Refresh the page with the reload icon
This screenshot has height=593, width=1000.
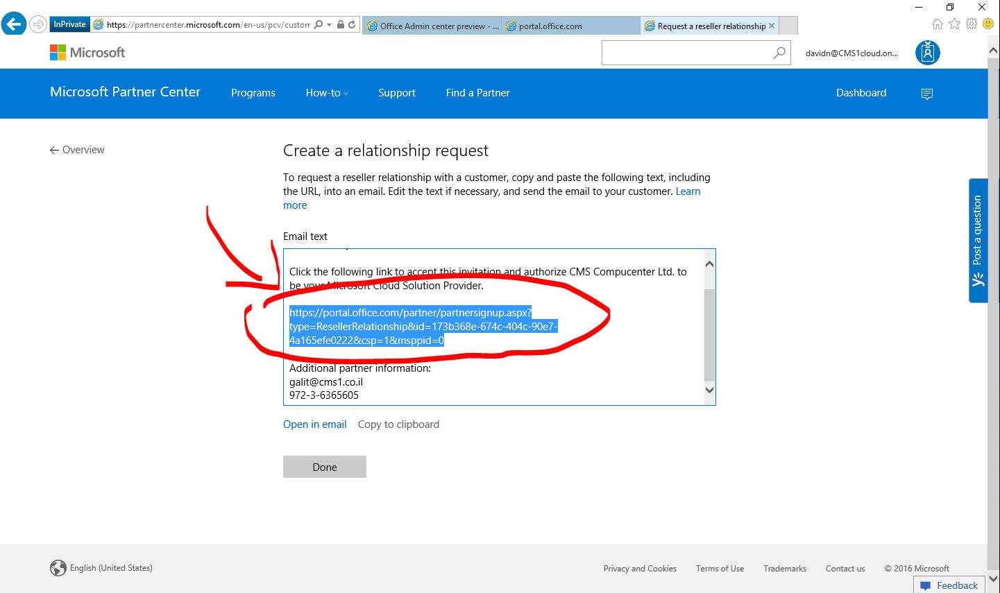coord(352,25)
